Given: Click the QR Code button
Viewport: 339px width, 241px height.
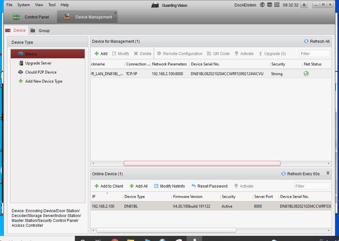Looking at the screenshot, I should point(218,53).
